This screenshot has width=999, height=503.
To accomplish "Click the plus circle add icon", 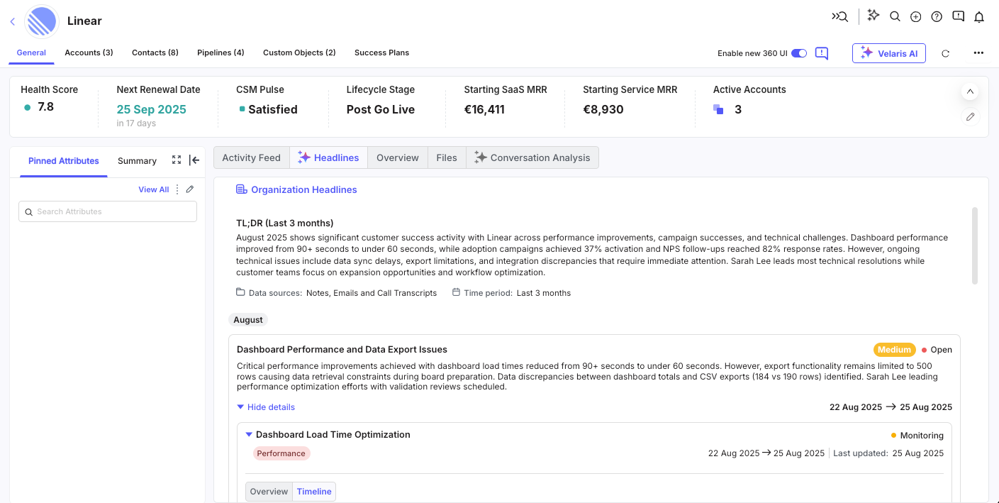I will pos(915,16).
